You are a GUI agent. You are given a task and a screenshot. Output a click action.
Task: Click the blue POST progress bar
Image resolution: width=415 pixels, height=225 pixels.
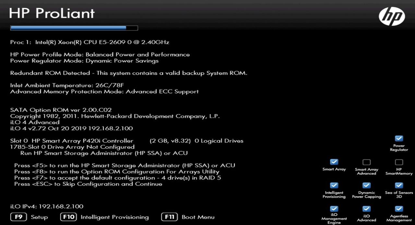click(x=74, y=28)
